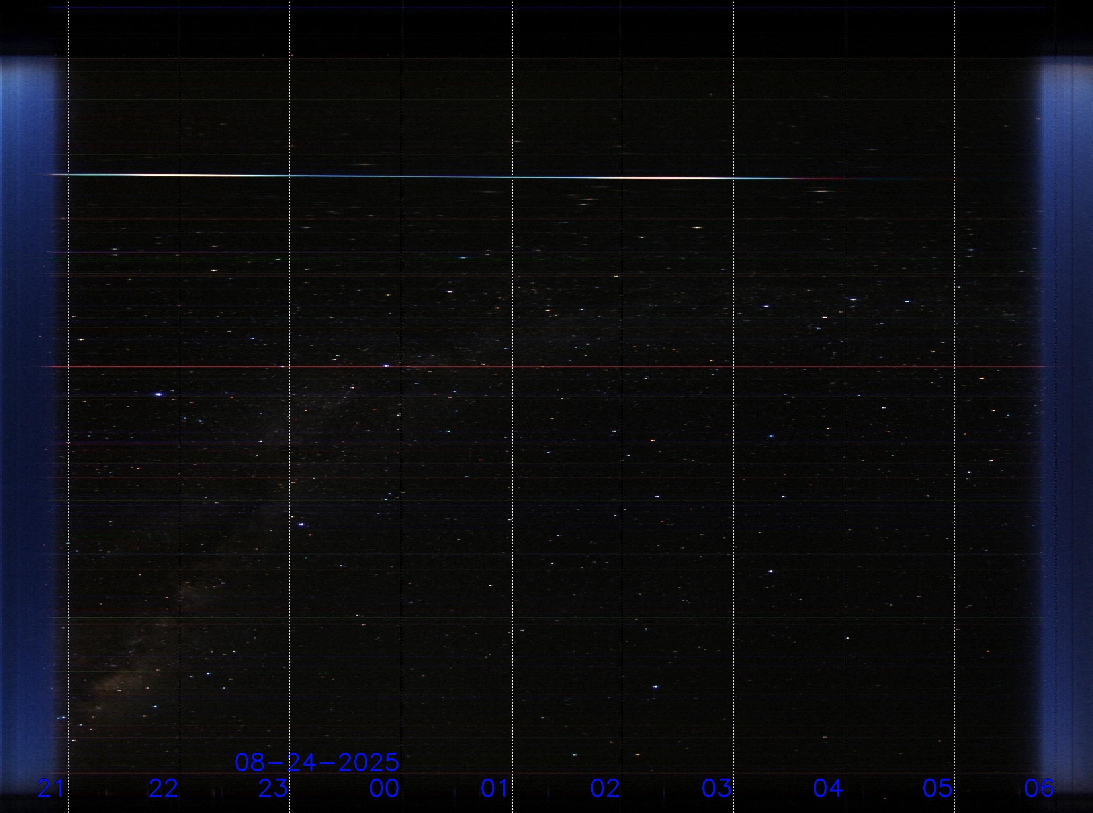Click the date text 08-24-2025
This screenshot has height=813, width=1093.
pos(317,762)
